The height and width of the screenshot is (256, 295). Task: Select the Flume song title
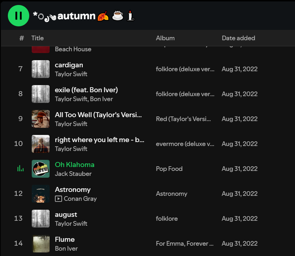click(x=65, y=240)
